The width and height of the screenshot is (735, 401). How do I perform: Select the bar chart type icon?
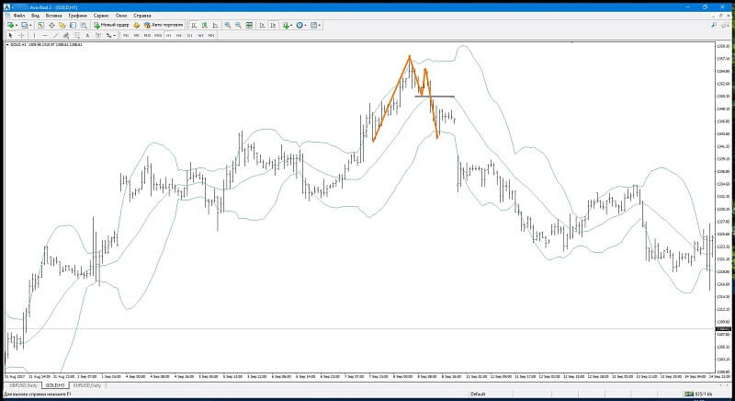tap(194, 26)
